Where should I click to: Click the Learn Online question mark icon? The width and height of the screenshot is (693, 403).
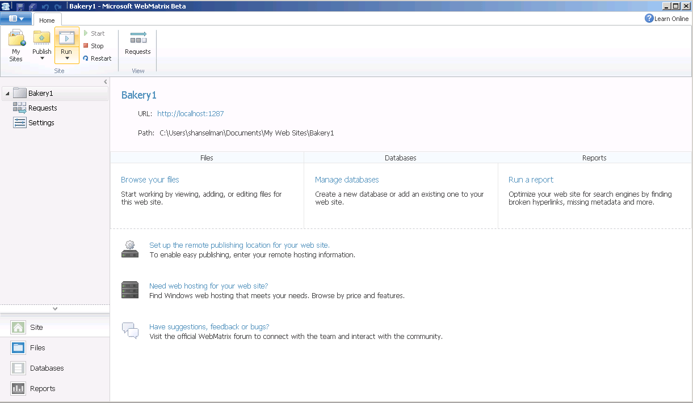click(x=649, y=19)
